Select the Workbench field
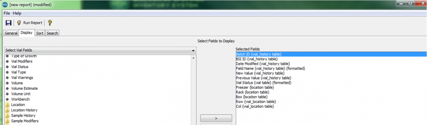The image size is (427, 125). point(20,99)
